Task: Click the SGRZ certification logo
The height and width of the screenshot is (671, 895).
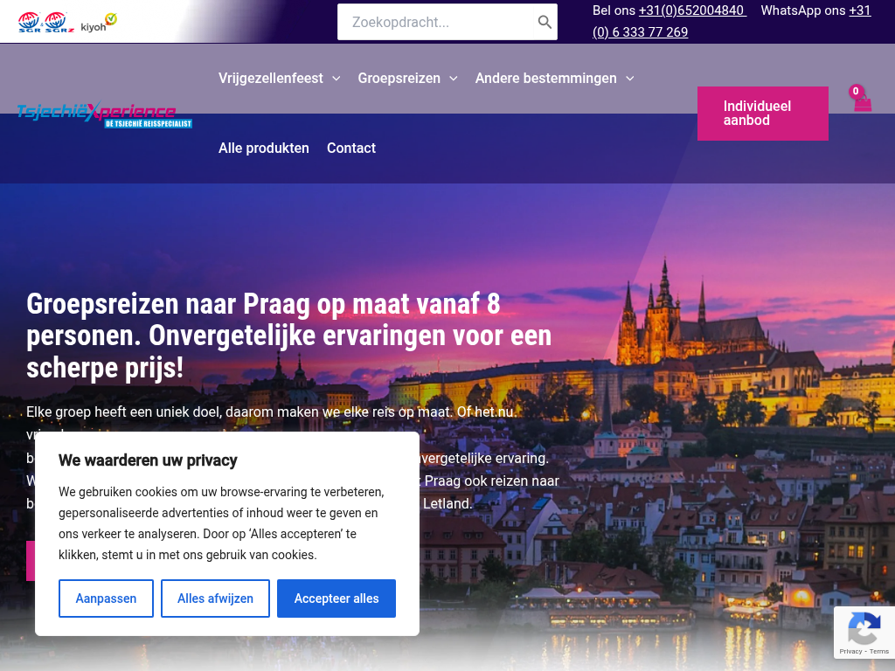Action: [56, 22]
